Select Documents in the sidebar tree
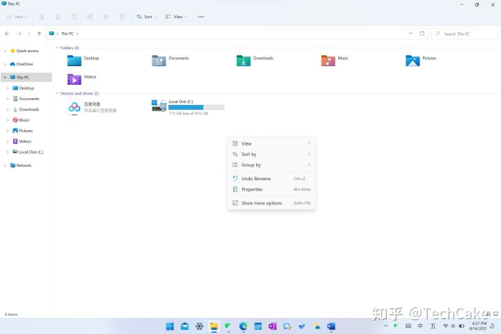The height and width of the screenshot is (334, 501). (29, 99)
